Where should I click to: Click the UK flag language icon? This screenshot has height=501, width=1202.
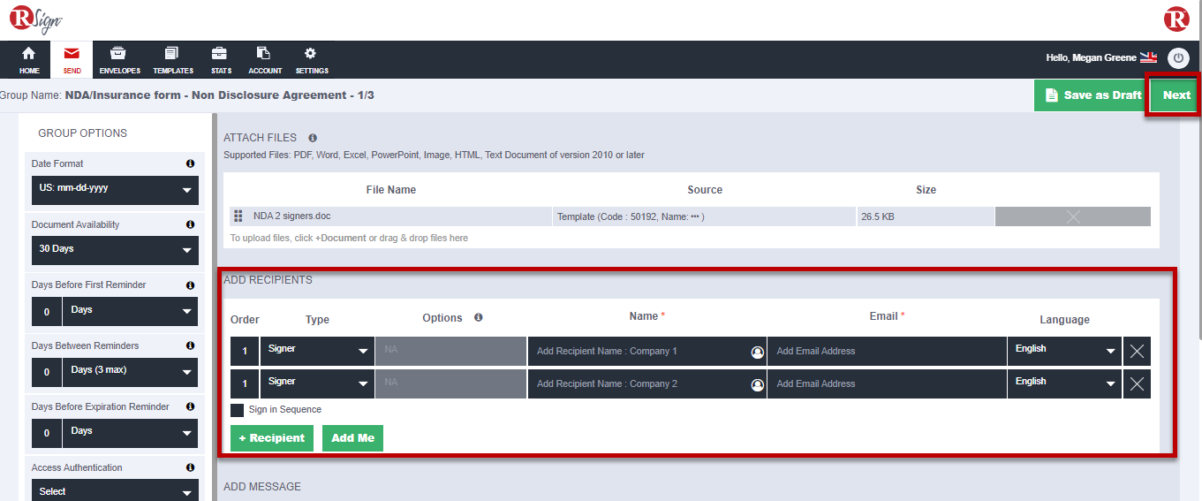(x=1148, y=57)
